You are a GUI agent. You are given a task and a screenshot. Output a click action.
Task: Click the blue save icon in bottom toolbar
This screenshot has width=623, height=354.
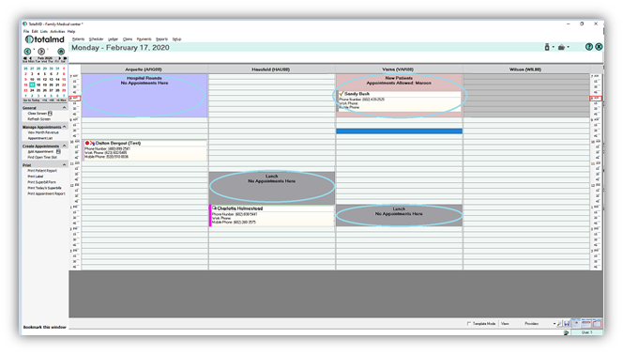[567, 324]
